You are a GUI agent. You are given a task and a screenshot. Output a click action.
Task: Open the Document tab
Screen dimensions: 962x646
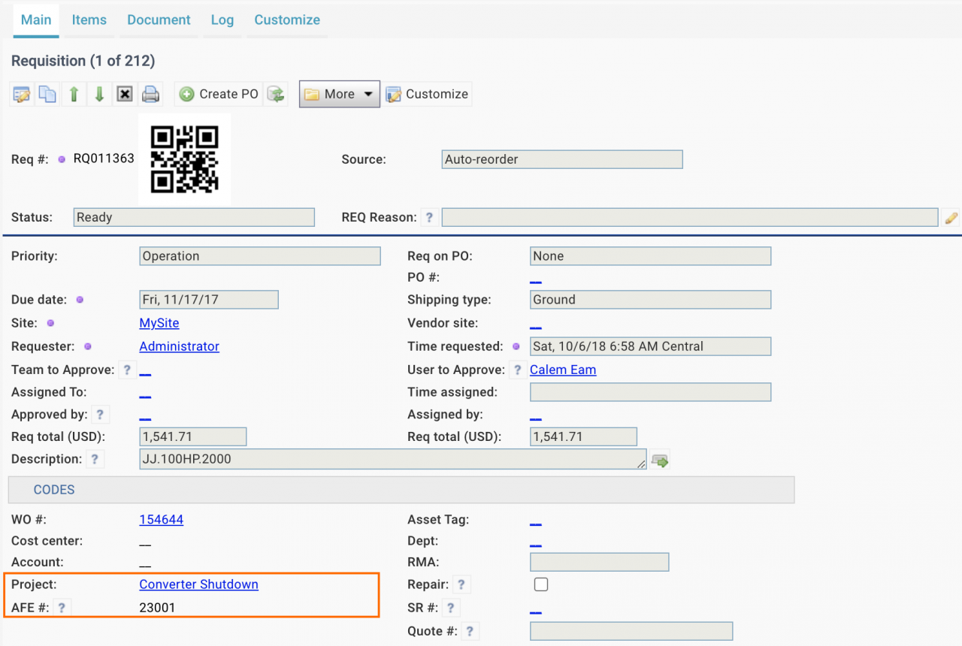(x=159, y=20)
